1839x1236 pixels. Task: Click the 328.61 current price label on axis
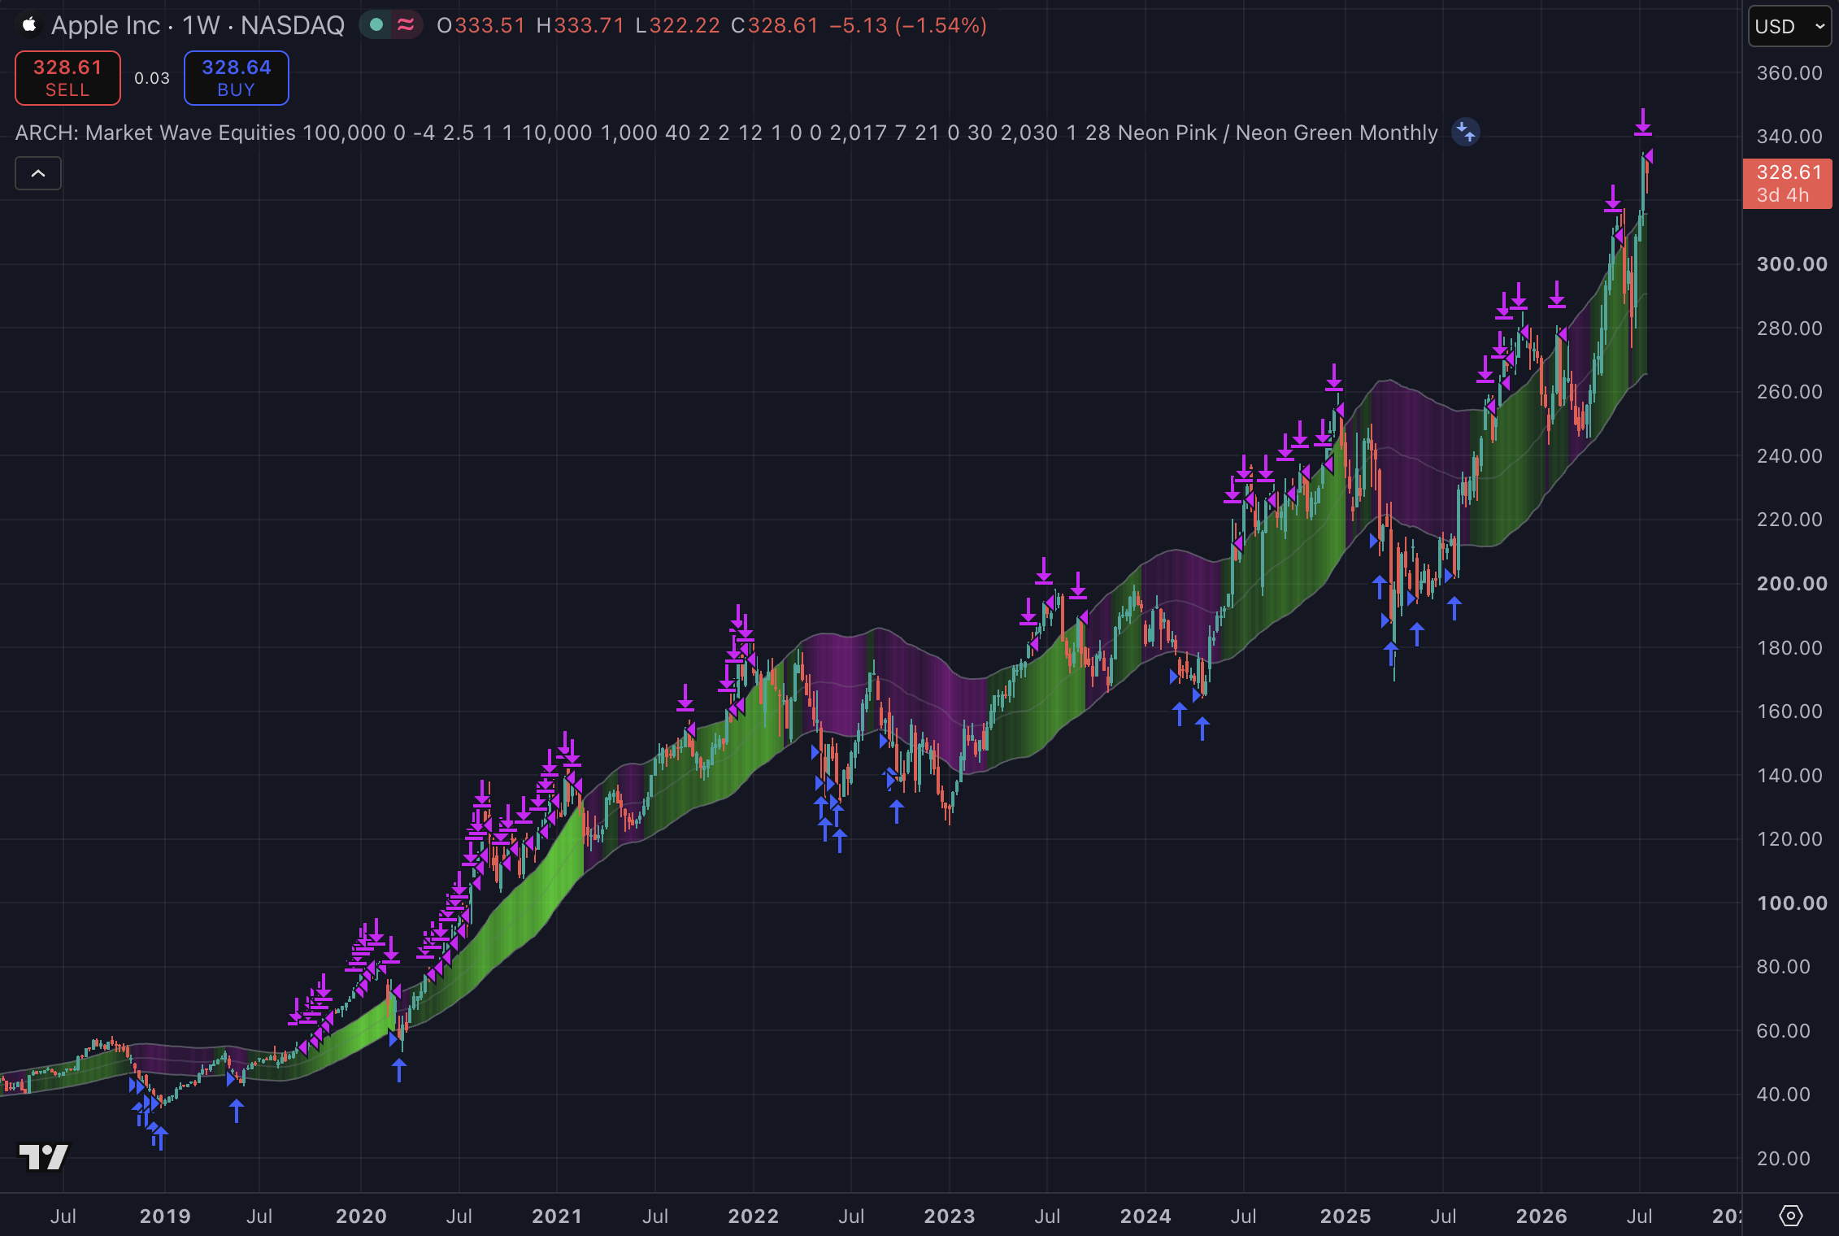coord(1788,184)
